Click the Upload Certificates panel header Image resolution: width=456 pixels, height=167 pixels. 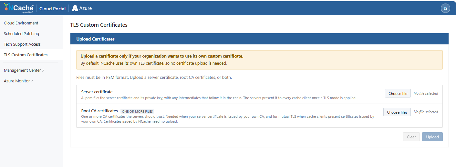pos(259,39)
